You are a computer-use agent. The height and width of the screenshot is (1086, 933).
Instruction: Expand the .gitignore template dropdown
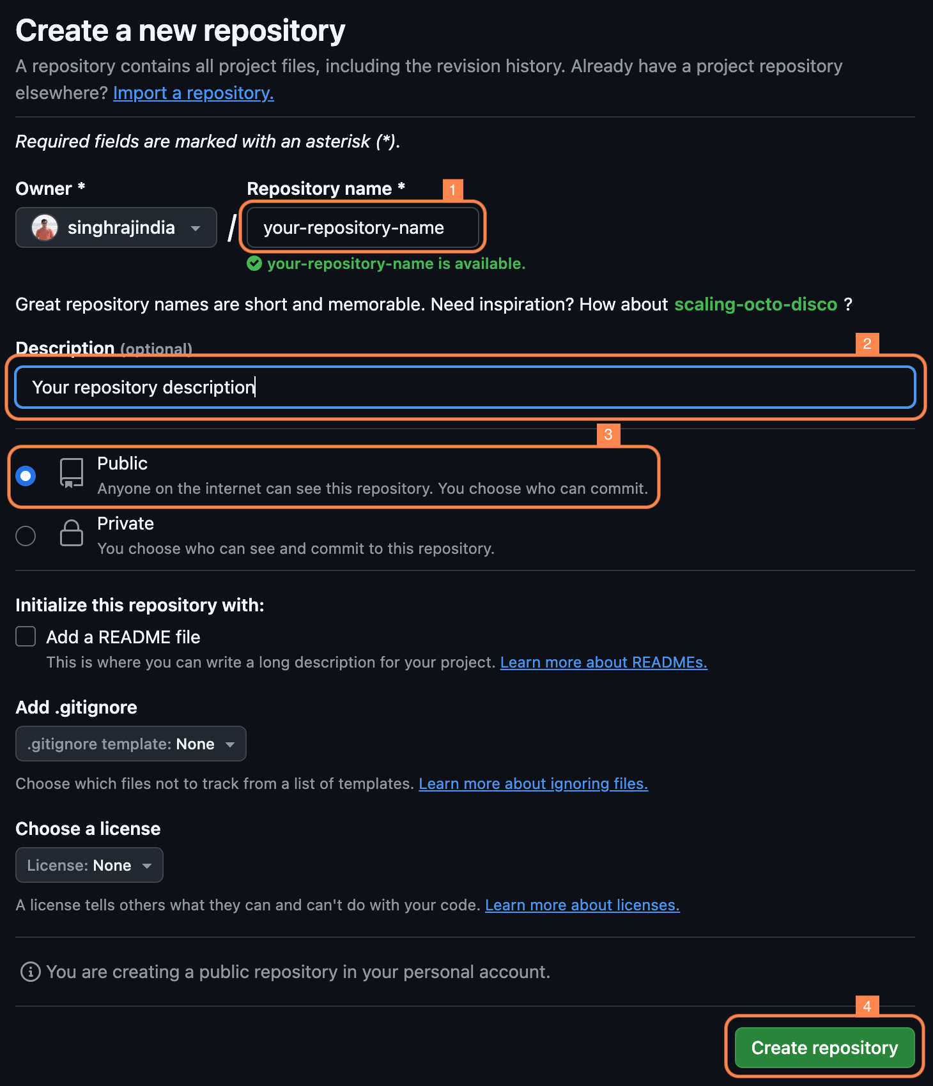click(131, 744)
